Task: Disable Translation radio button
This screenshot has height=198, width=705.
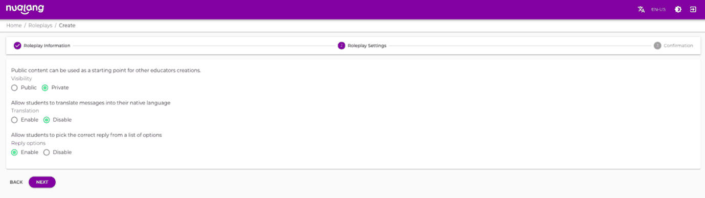Action: [47, 120]
